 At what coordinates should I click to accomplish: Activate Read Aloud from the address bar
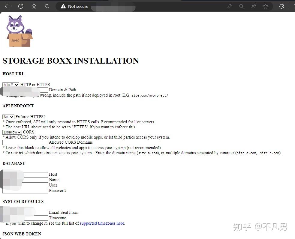tap(253, 6)
